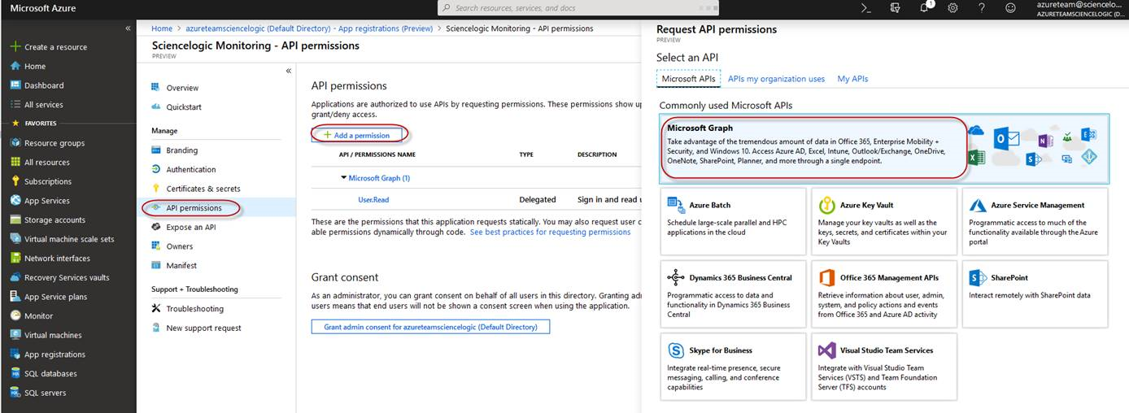1129x413 pixels.
Task: Switch to My APIs tab
Action: (x=852, y=79)
